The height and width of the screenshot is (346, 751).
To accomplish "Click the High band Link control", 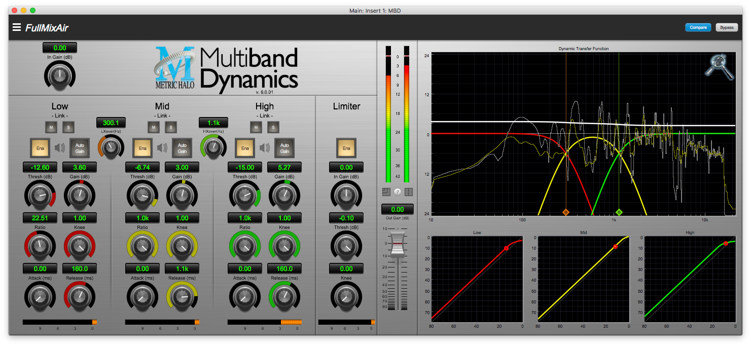I will pyautogui.click(x=265, y=116).
